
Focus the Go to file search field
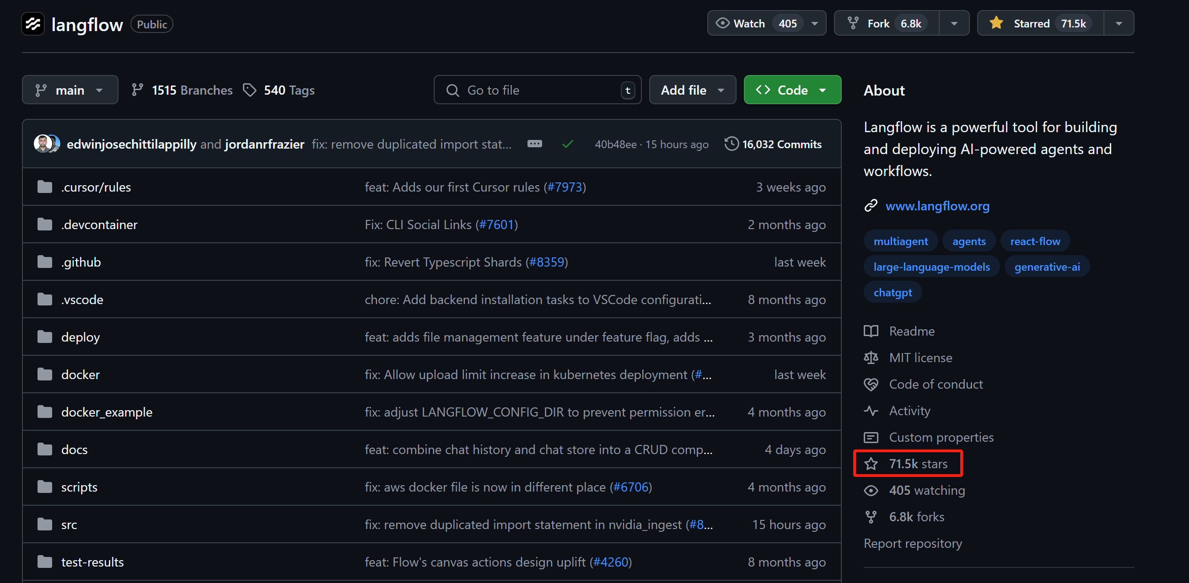coord(537,90)
